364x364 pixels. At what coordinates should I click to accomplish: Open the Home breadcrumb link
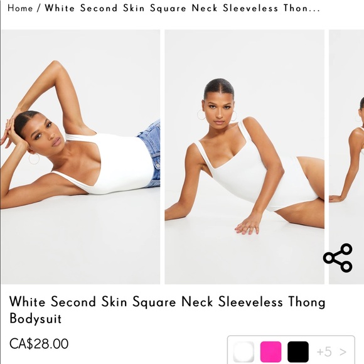click(x=20, y=8)
